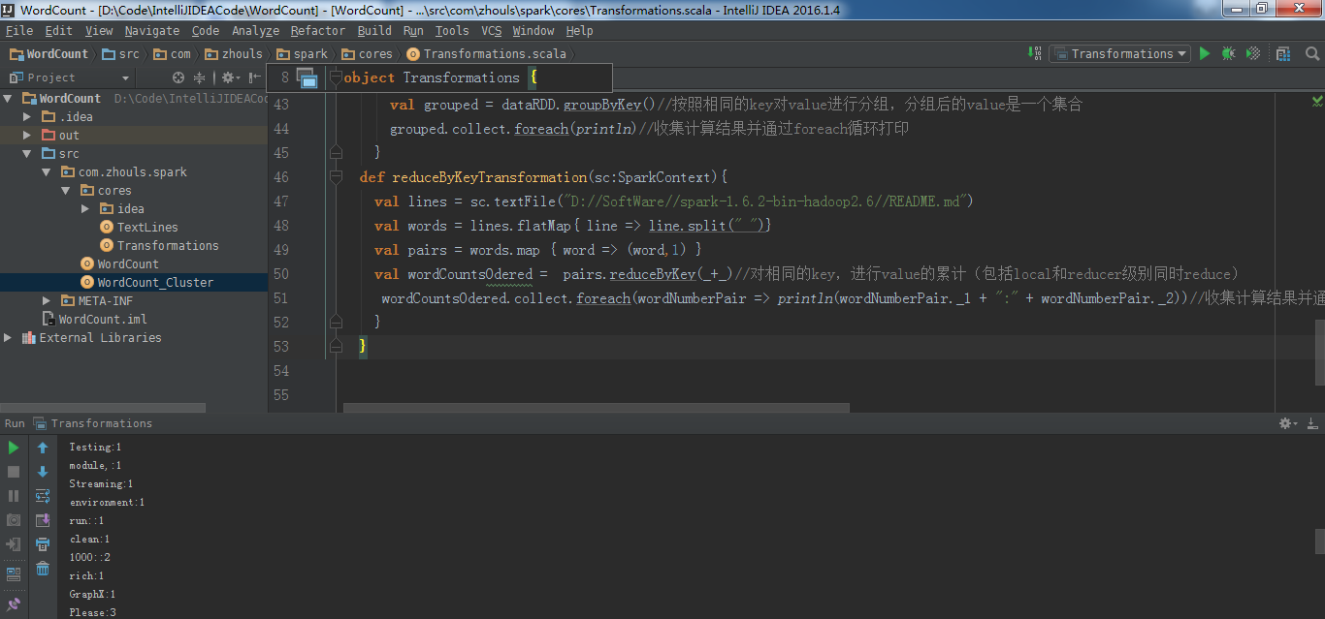The image size is (1325, 619).
Task: Expand the idea package under cores
Action: 84,209
